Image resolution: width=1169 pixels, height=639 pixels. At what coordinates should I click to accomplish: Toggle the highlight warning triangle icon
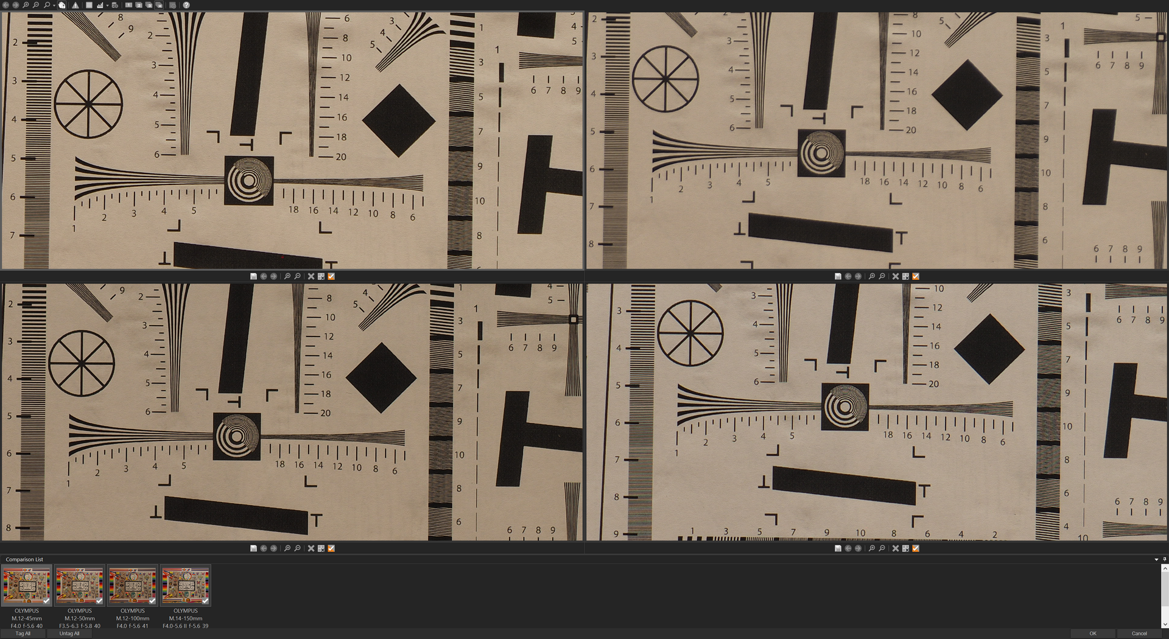75,5
